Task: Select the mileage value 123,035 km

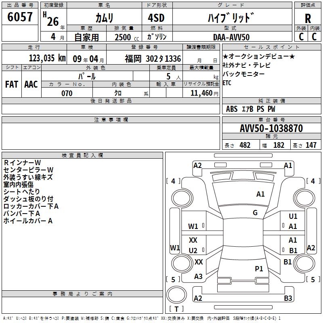Action: 47,58
